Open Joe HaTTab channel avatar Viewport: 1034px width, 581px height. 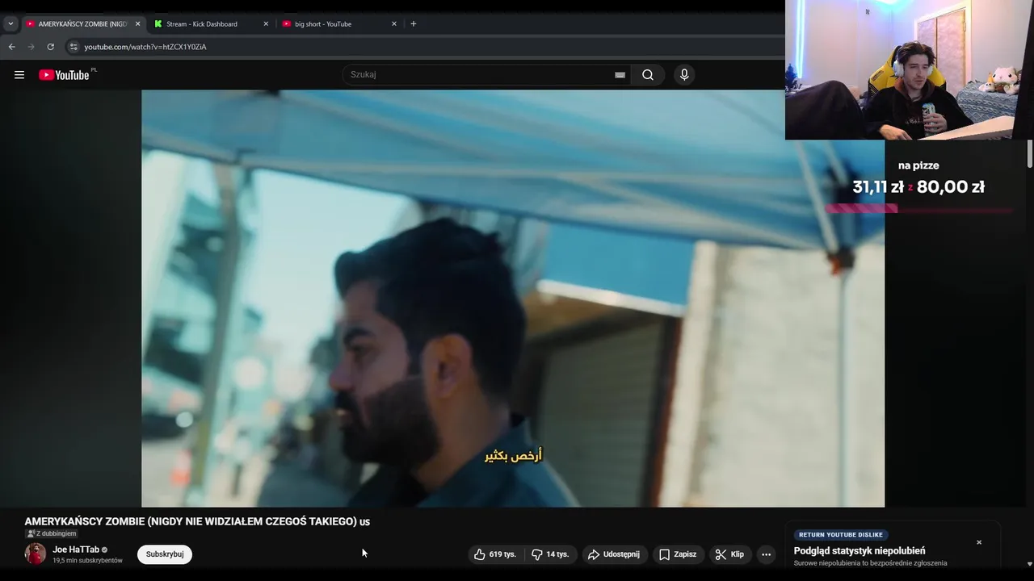tap(36, 554)
